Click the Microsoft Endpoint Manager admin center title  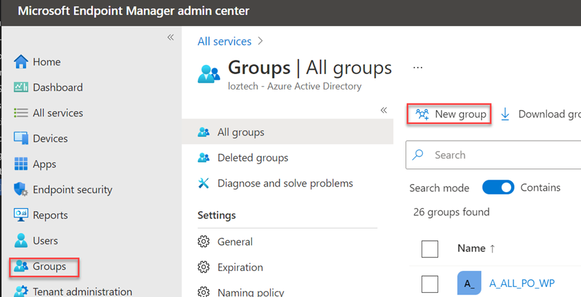point(134,10)
